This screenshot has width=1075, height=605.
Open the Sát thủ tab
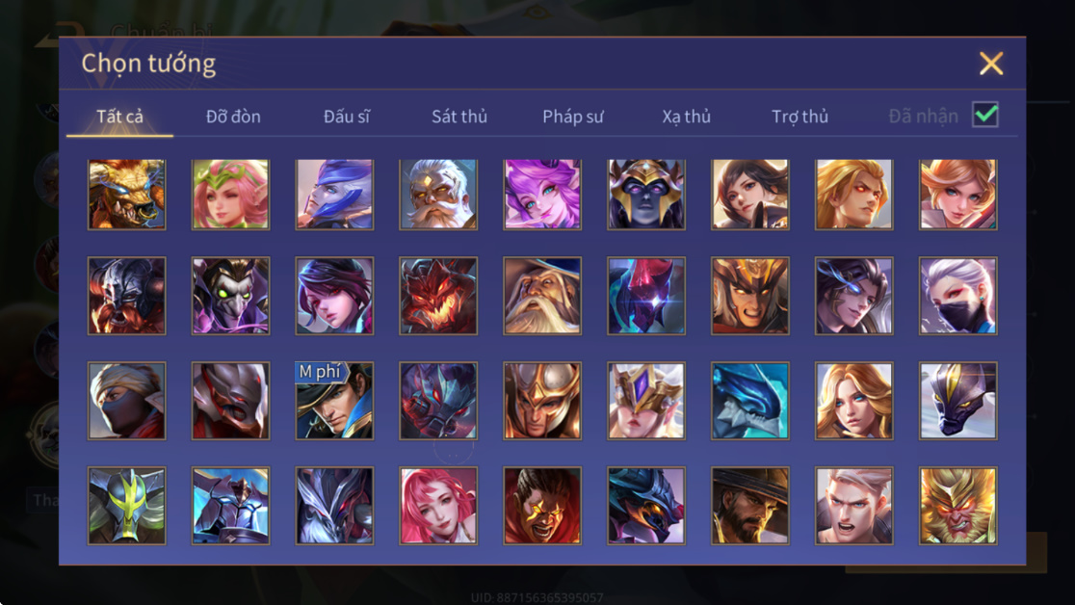tap(459, 117)
